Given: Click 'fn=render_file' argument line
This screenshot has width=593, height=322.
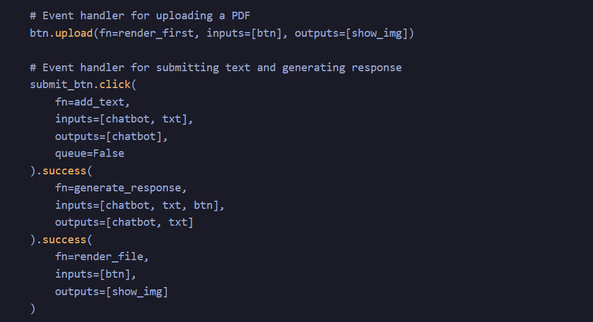Looking at the screenshot, I should 102,257.
